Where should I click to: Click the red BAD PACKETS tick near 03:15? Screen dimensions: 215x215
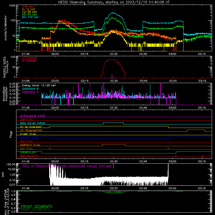(x=203, y=156)
